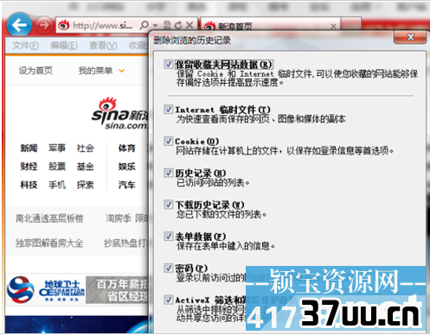Image resolution: width=430 pixels, height=335 pixels.
Task: Uncheck the 历史记录 checkbox
Action: click(169, 173)
